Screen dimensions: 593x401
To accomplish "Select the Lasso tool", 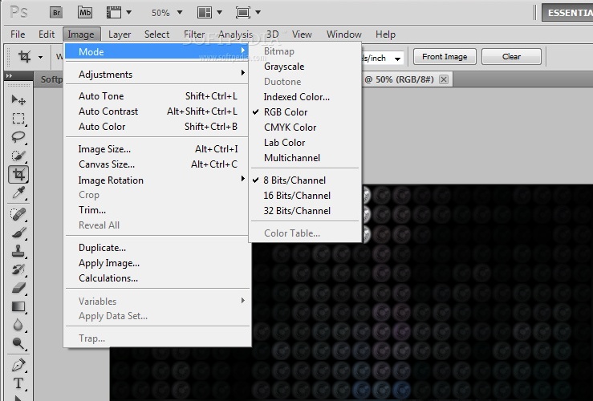I will [x=18, y=137].
